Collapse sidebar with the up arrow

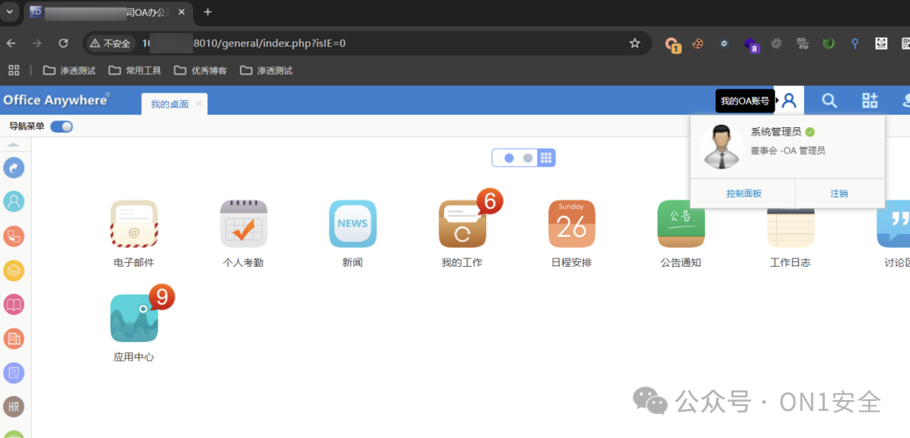pos(13,144)
